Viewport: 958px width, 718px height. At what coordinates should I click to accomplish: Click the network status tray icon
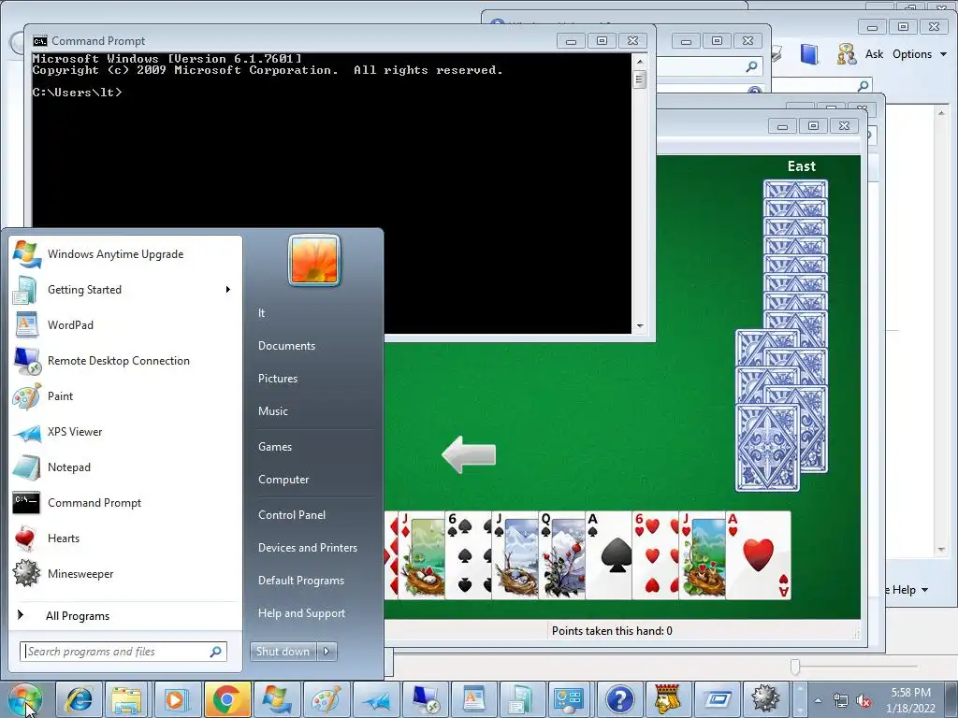pos(841,701)
